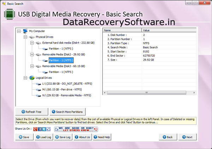Open the About Us dialog

(x=83, y=137)
